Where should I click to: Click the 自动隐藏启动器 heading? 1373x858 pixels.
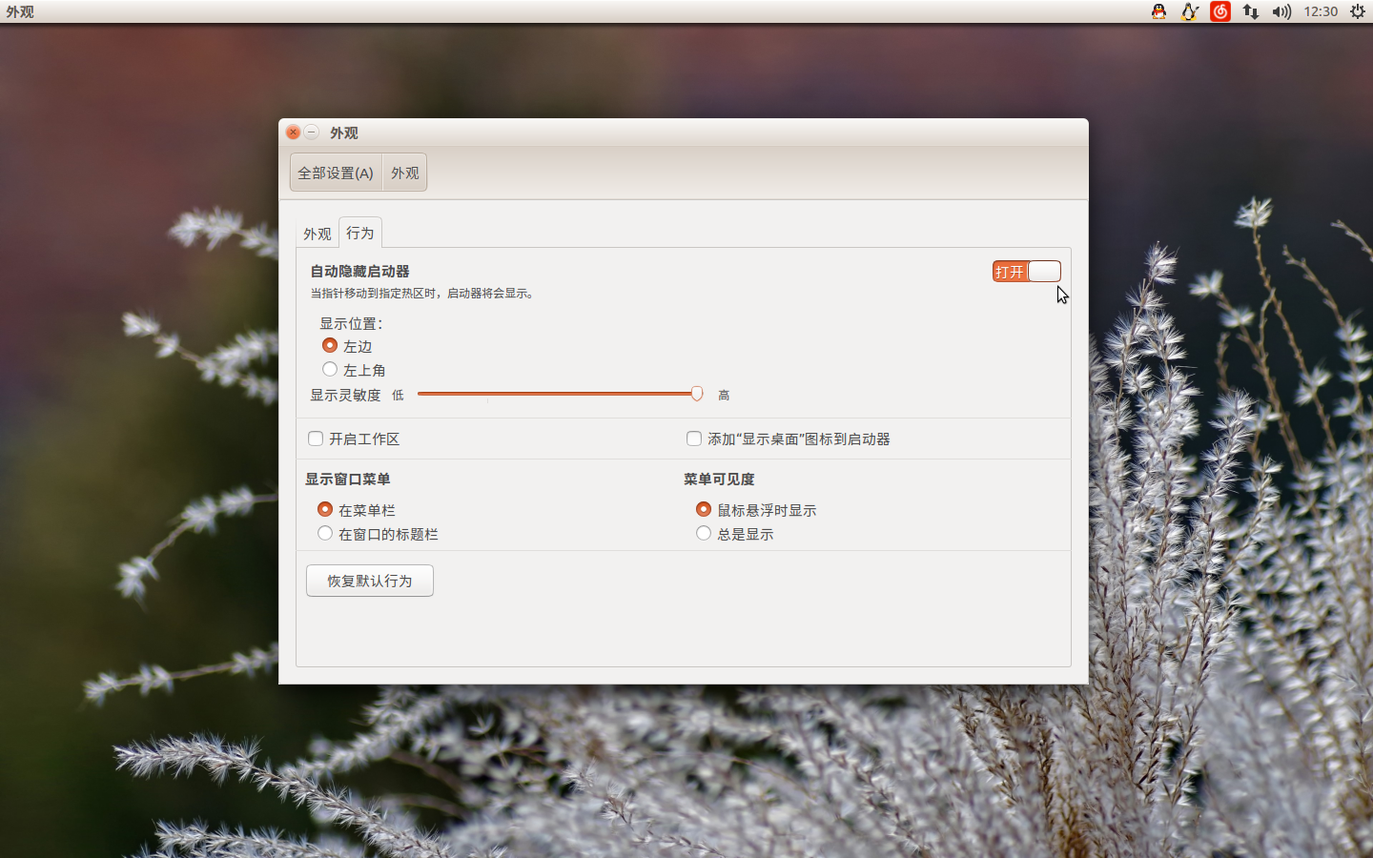[359, 272]
